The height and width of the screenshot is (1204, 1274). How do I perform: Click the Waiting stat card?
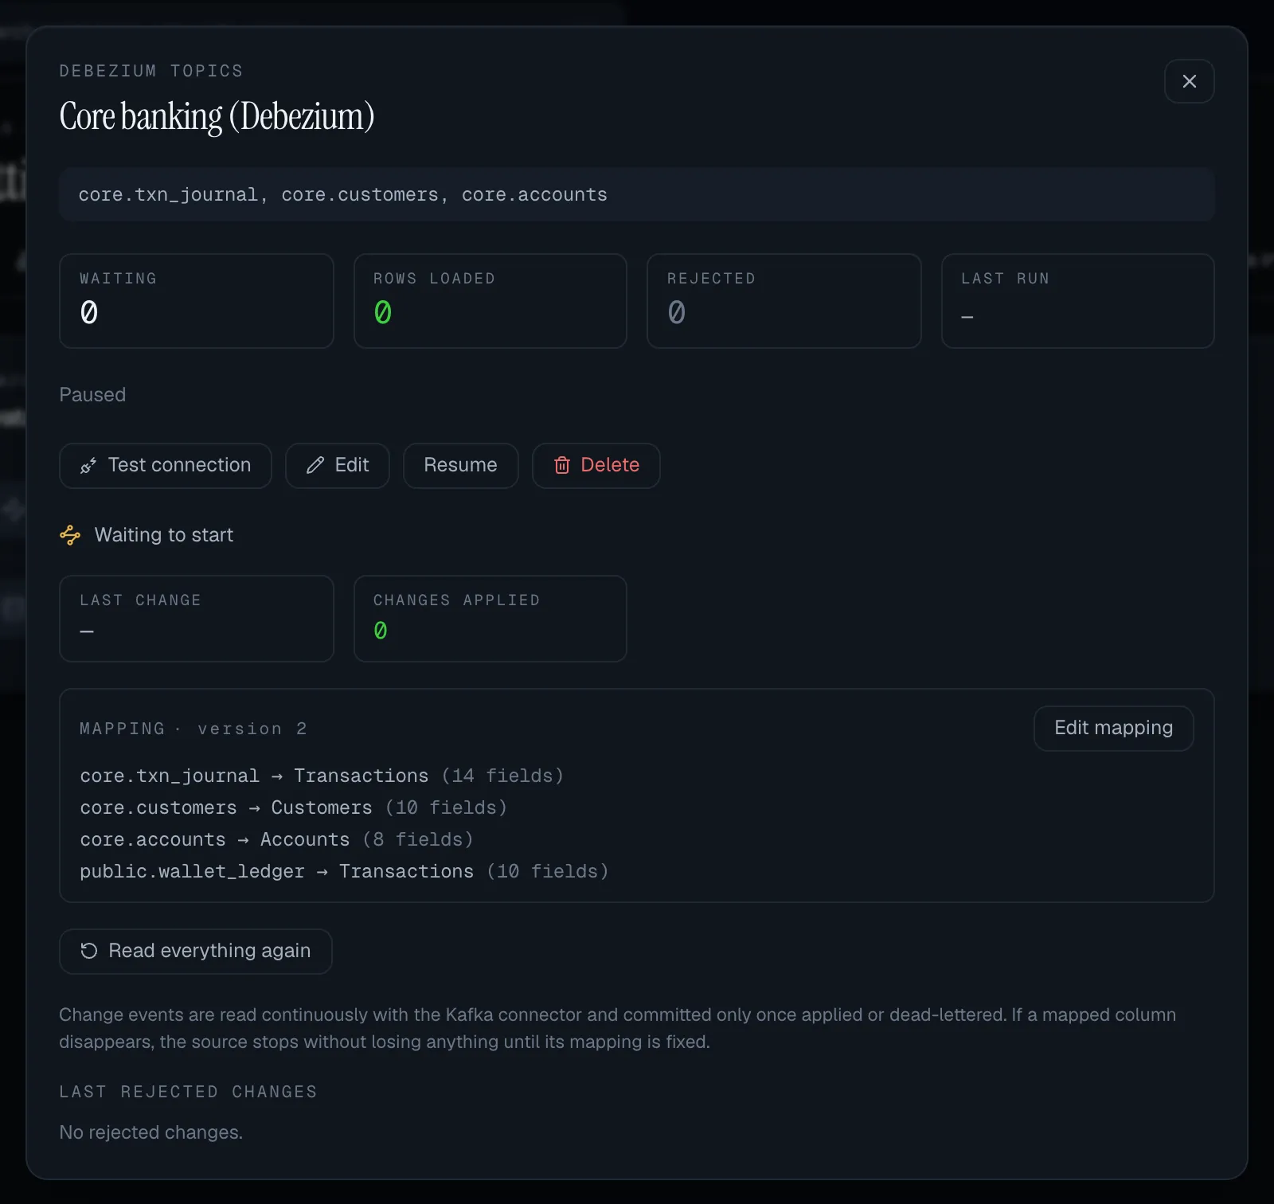[x=197, y=301]
